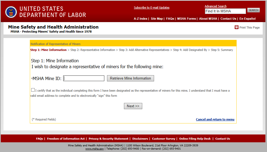Open the Subscribe to E-mail Updates link
The image size is (267, 152).
[x=152, y=8]
